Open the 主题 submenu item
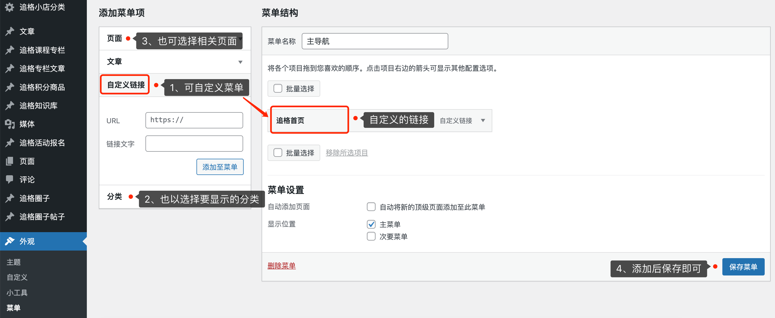Viewport: 775px width, 318px height. (x=14, y=262)
